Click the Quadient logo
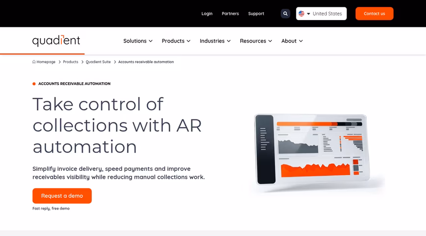 [x=56, y=41]
